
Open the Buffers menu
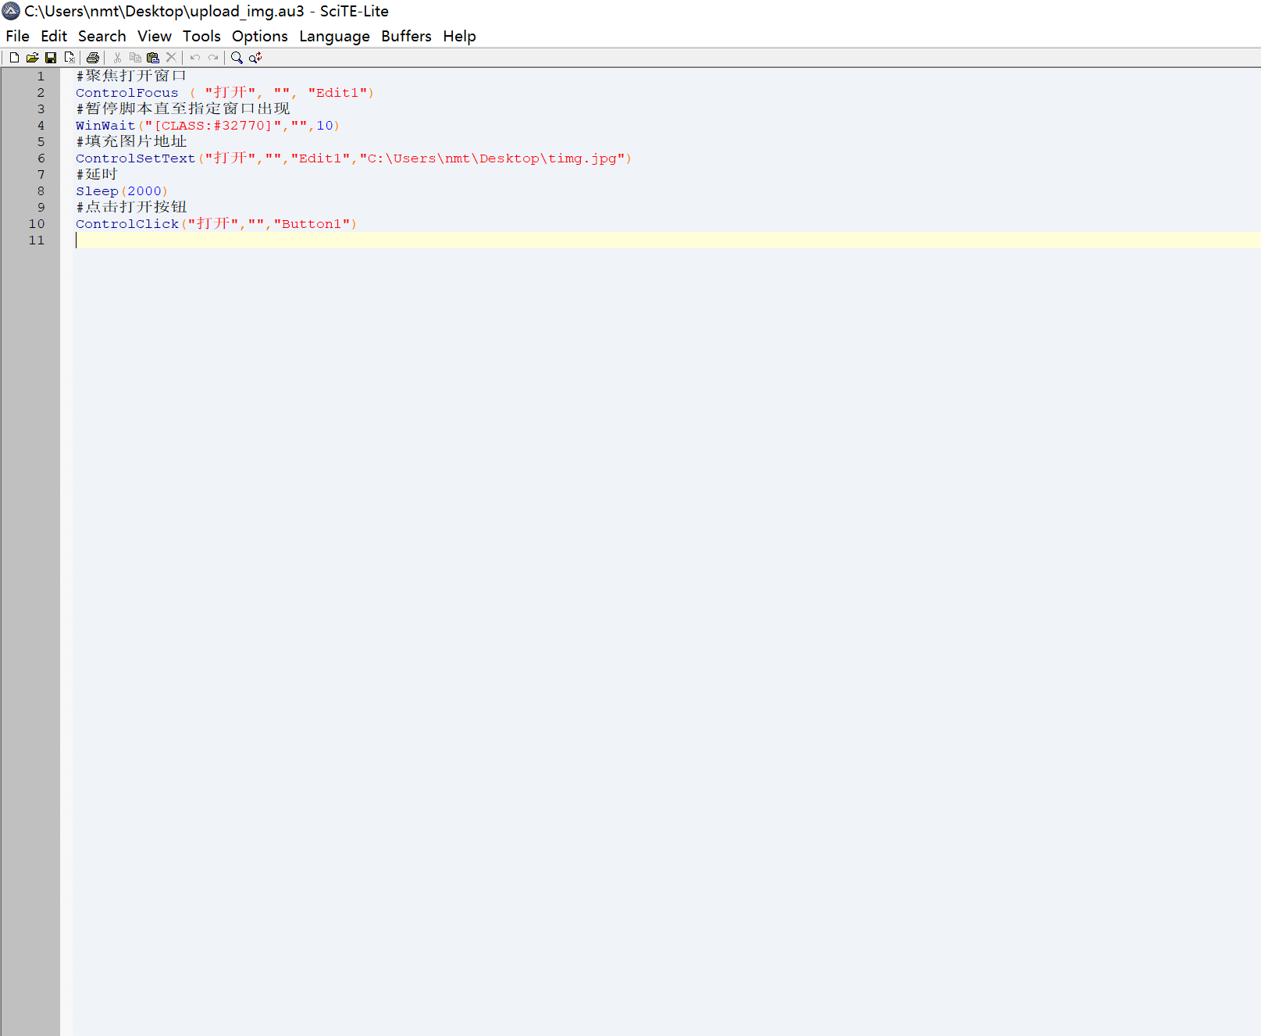[406, 37]
